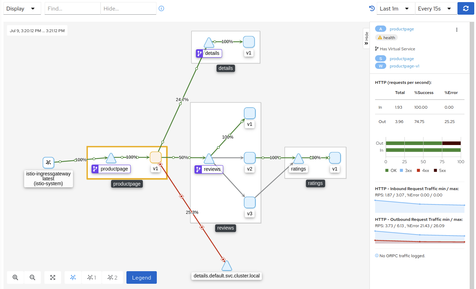Open the Every 15s refresh interval dropdown
Image resolution: width=476 pixels, height=289 pixels.
pyautogui.click(x=435, y=9)
